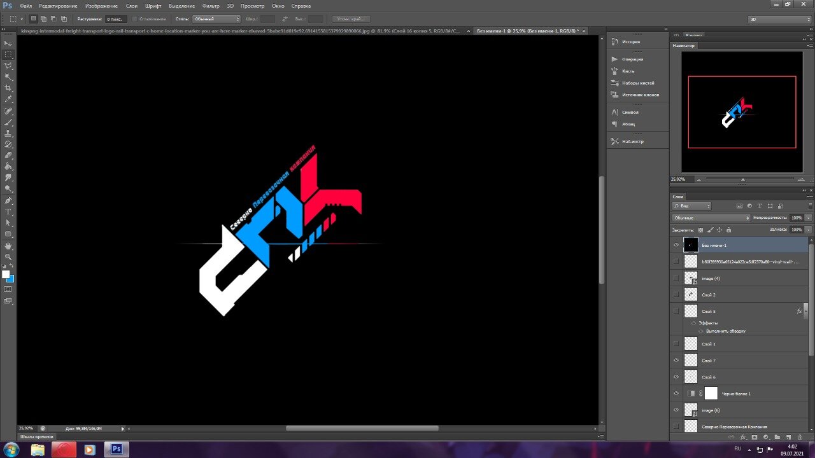Select the History Brush tool
The width and height of the screenshot is (815, 458).
pos(8,144)
